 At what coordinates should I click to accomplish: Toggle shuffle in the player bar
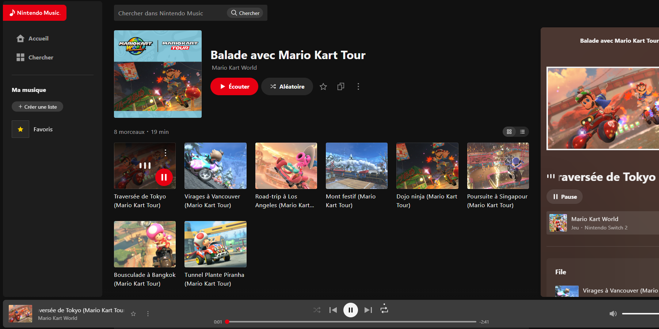(317, 310)
